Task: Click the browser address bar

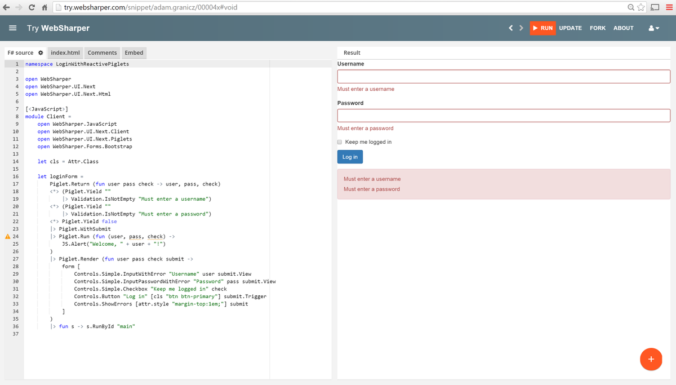Action: pyautogui.click(x=339, y=7)
